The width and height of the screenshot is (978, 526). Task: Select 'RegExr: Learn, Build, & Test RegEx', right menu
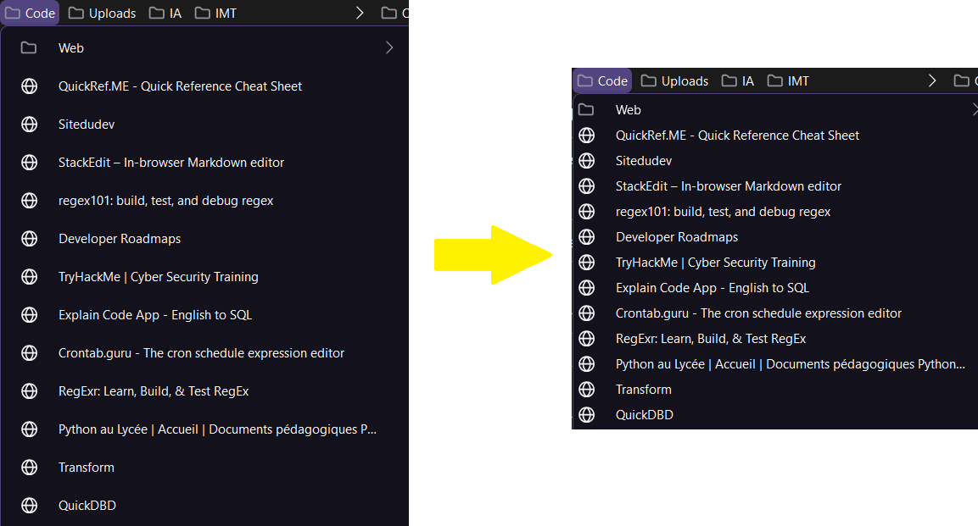tap(711, 339)
